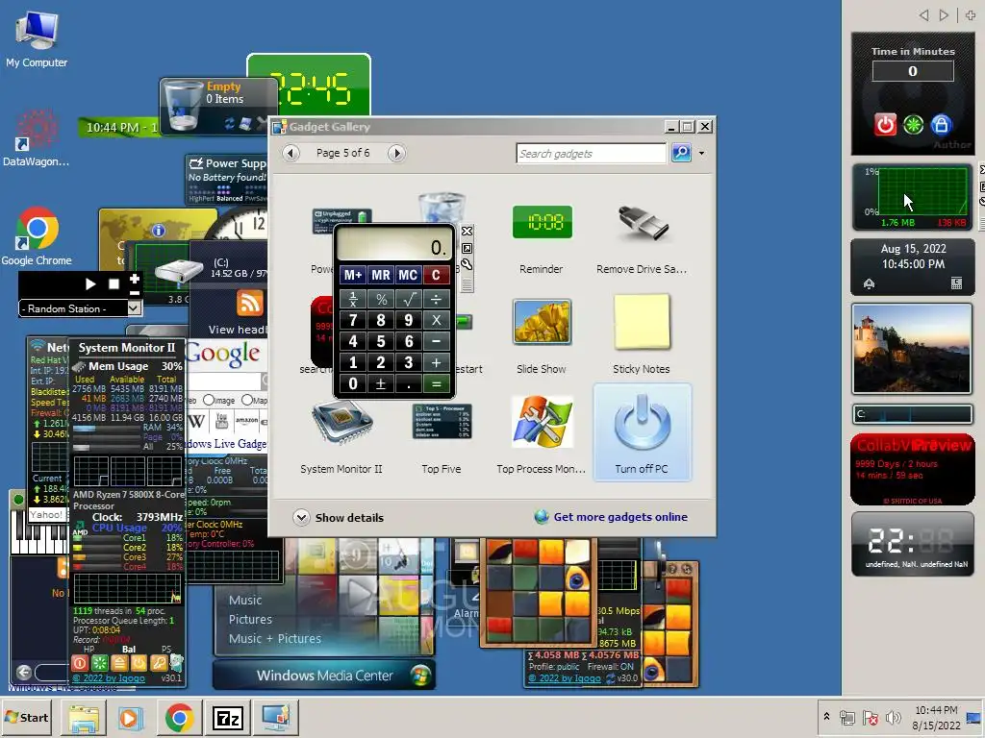Go to next page in Gadget Gallery

pyautogui.click(x=396, y=153)
